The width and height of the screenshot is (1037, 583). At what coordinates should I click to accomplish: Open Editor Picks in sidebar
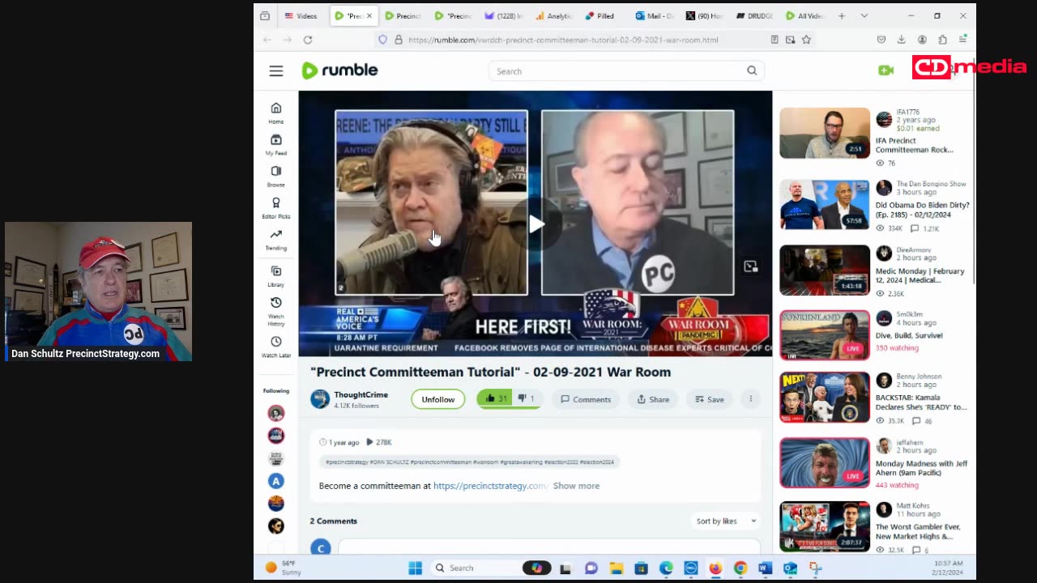click(276, 207)
